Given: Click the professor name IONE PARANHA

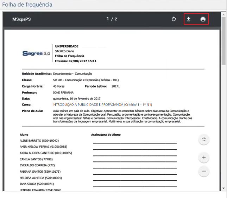Looking at the screenshot, I should coord(63,92).
